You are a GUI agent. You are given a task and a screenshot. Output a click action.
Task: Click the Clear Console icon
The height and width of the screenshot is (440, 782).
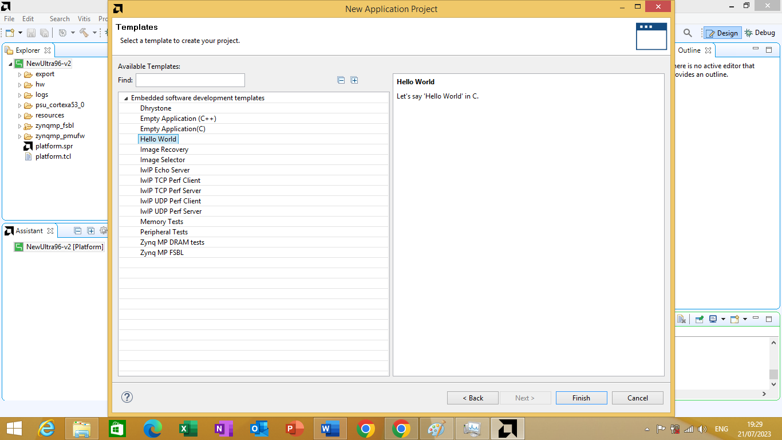click(681, 319)
